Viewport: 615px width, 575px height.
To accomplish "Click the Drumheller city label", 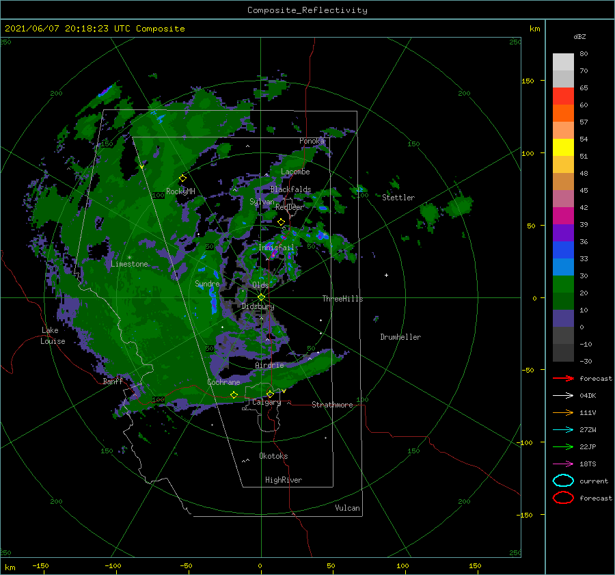I will tap(400, 337).
